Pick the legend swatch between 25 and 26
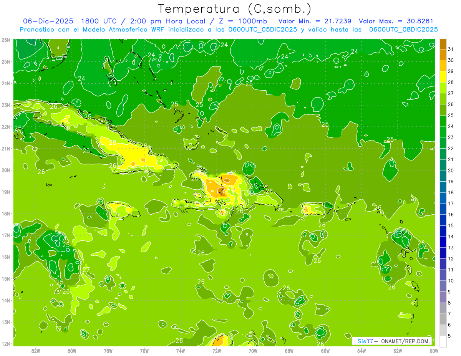This screenshot has width=461, height=356. [443, 110]
